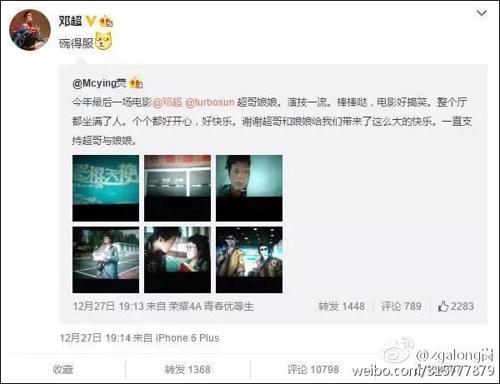Click the membership crown badge beside 邓超
This screenshot has width=500, height=384.
[x=106, y=22]
